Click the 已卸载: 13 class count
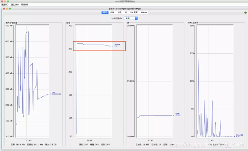248x151 pixels. pyautogui.click(x=156, y=144)
